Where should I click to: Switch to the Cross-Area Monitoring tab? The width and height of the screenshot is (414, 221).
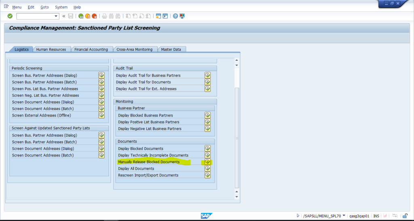point(134,49)
